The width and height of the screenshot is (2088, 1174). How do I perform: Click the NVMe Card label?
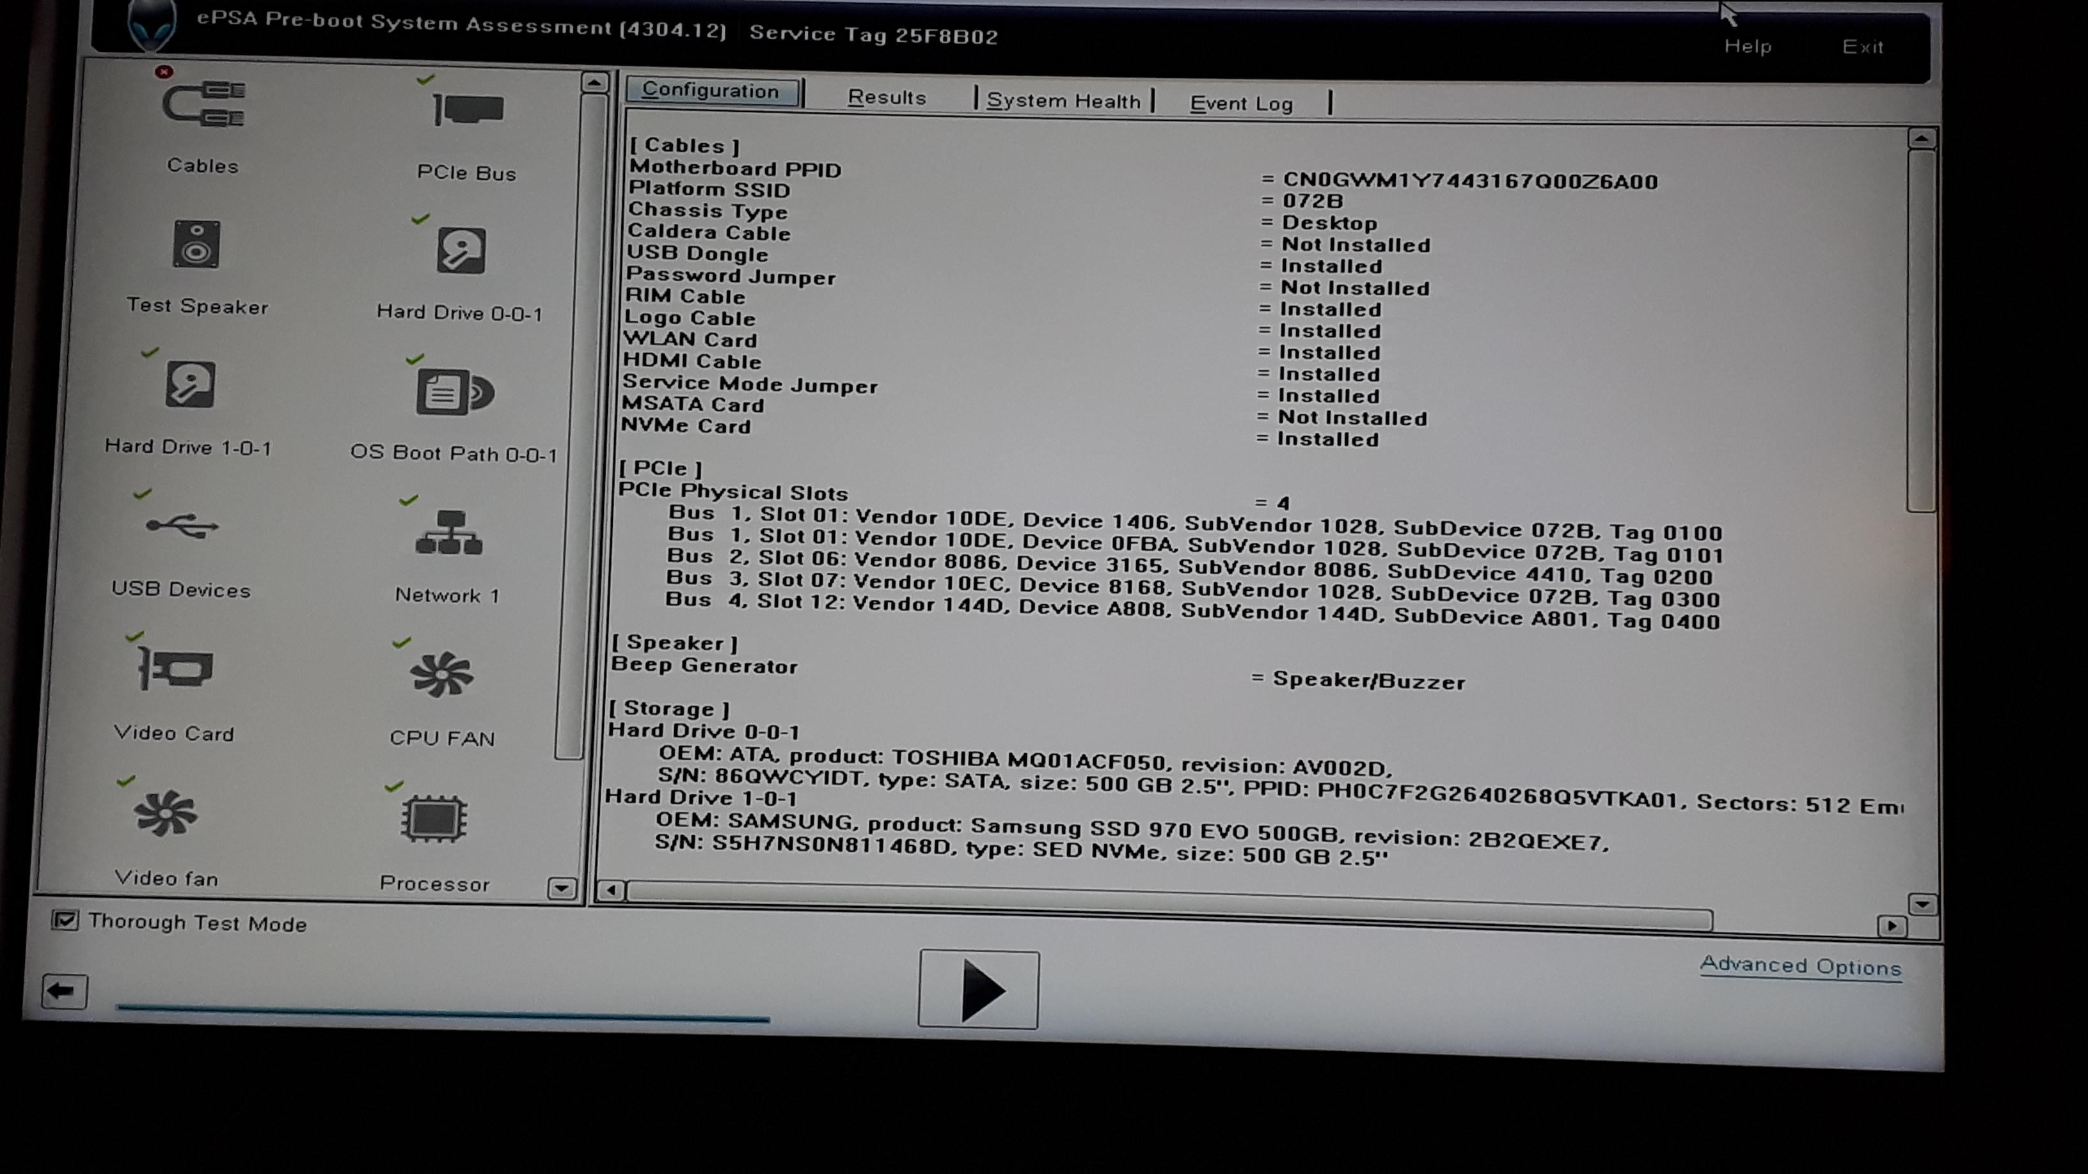coord(686,425)
